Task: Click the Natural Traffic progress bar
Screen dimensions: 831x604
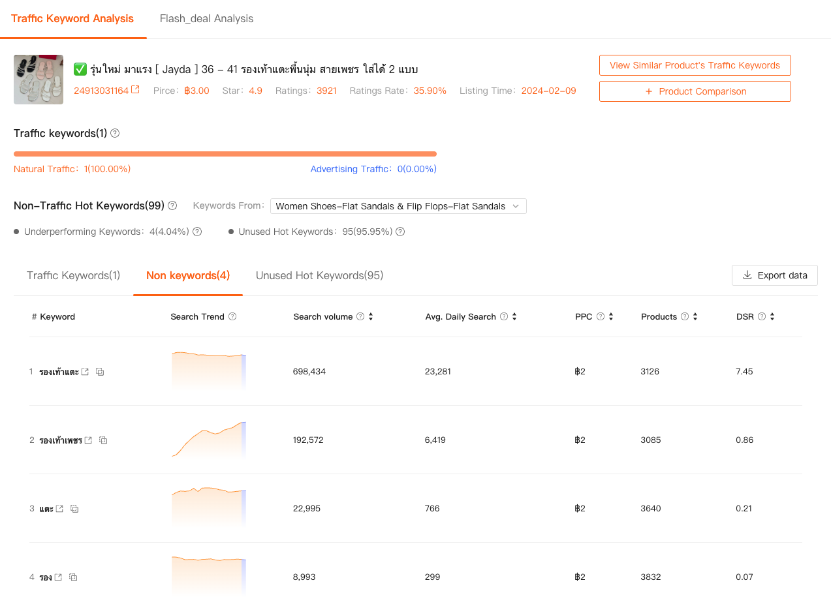Action: pos(225,154)
